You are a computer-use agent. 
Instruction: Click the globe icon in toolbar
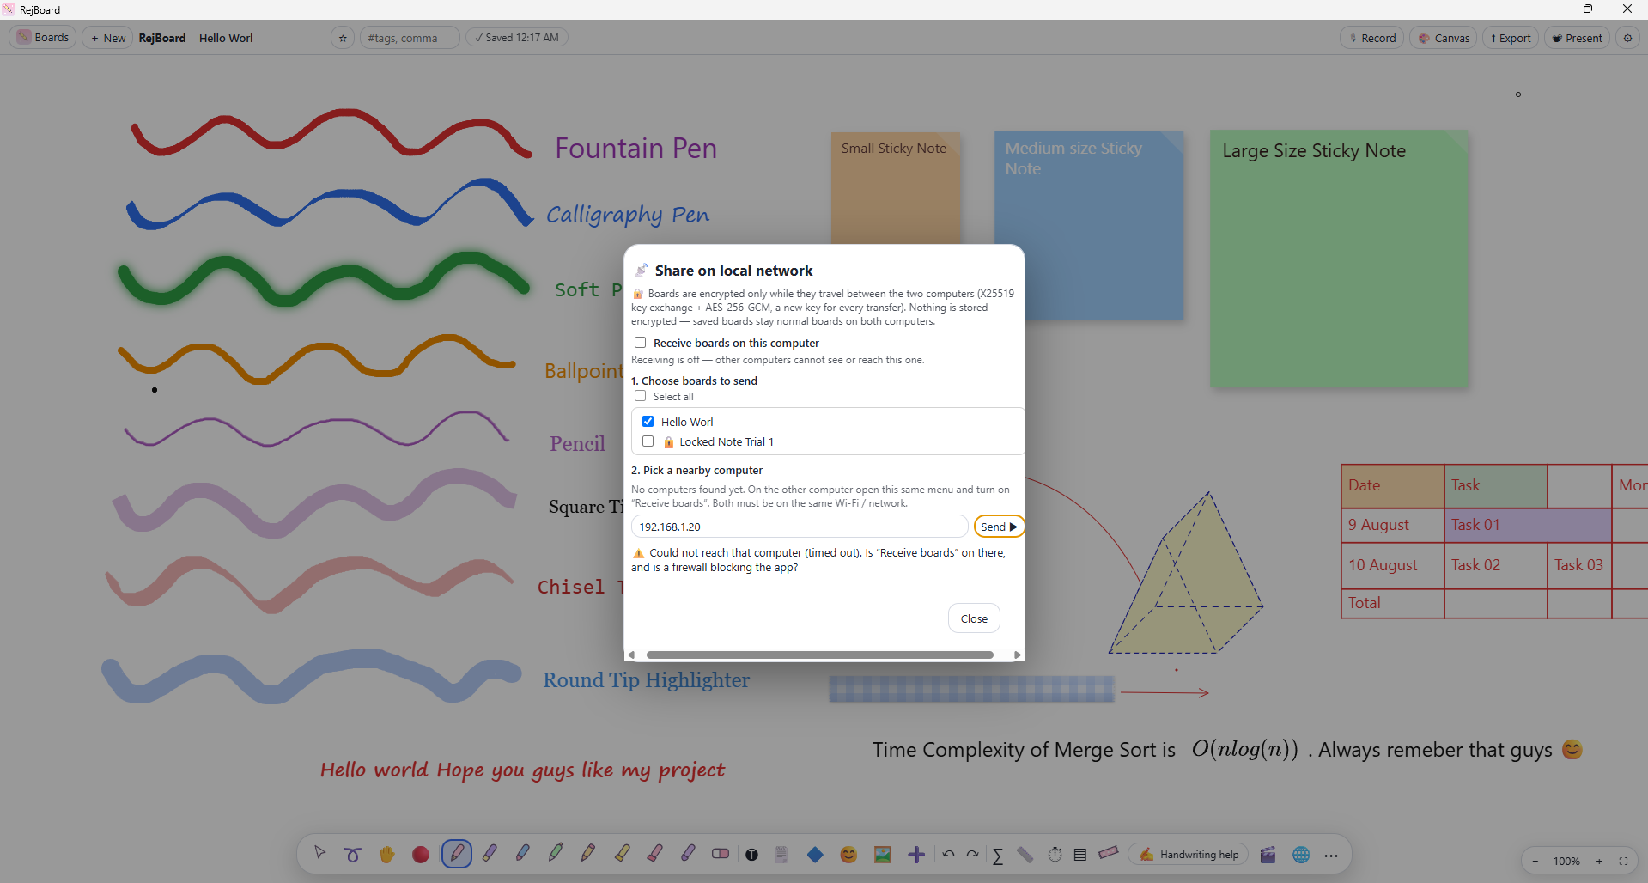(1301, 854)
